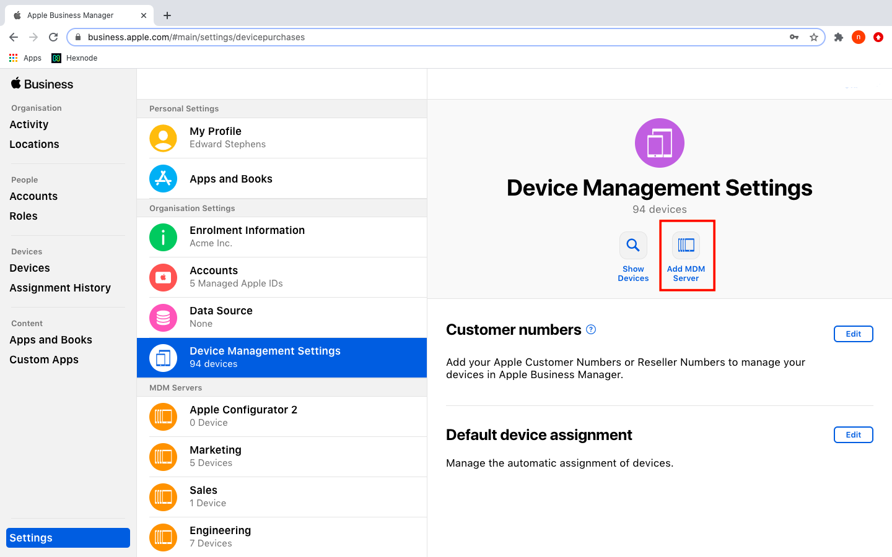Click the site lock icon in address bar
892x557 pixels.
(77, 37)
